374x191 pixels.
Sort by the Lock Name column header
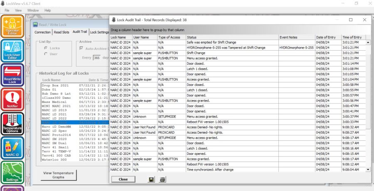121,37
